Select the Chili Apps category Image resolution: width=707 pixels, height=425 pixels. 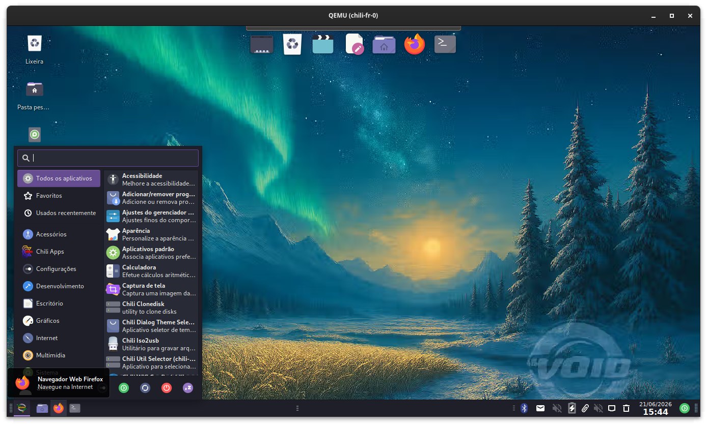tap(59, 252)
